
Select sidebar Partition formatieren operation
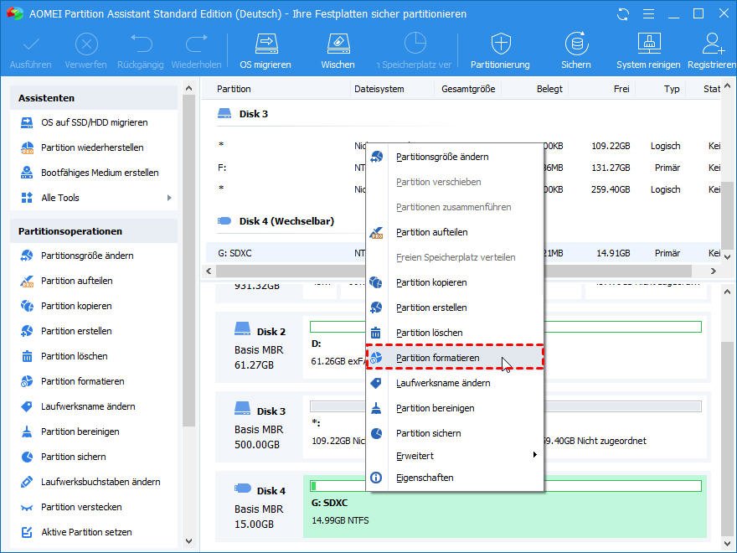(x=82, y=381)
